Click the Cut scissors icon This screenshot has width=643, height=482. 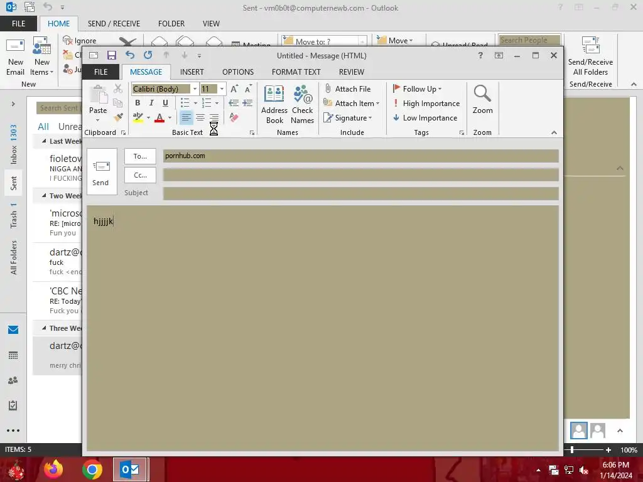tap(118, 88)
